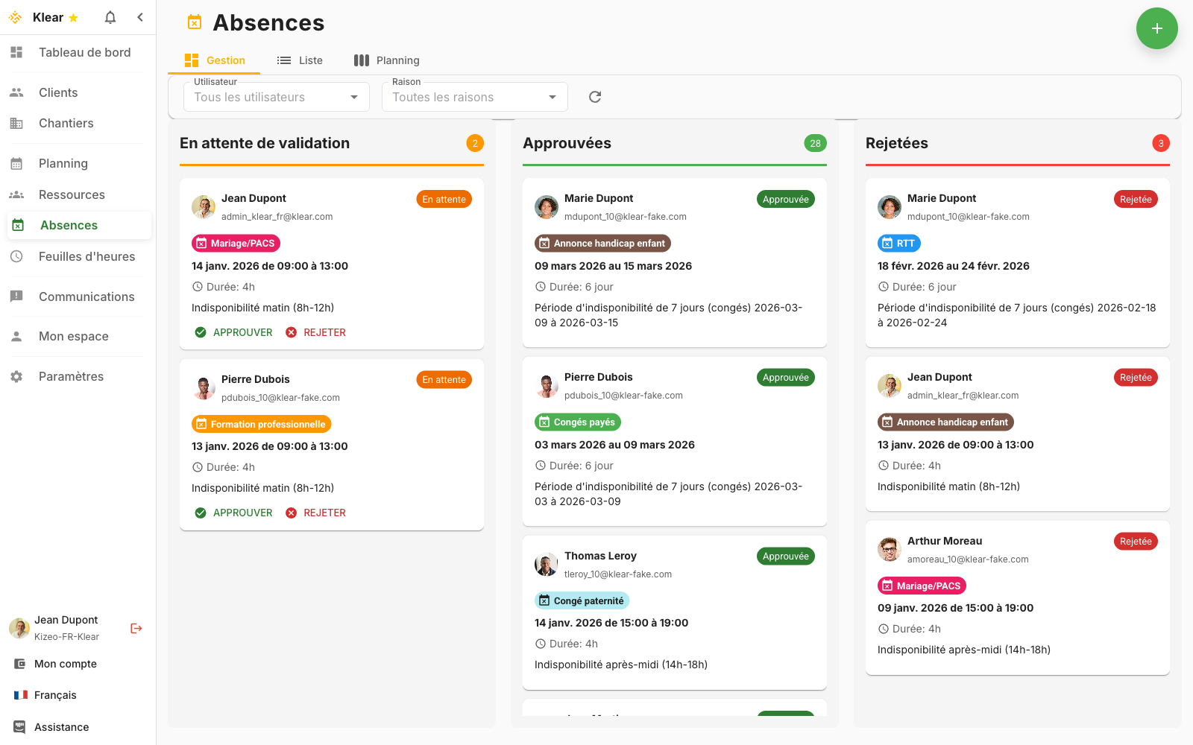Viewport: 1193px width, 745px height.
Task: Approve Jean Dupont's Mariage/PACS absence
Action: (233, 332)
